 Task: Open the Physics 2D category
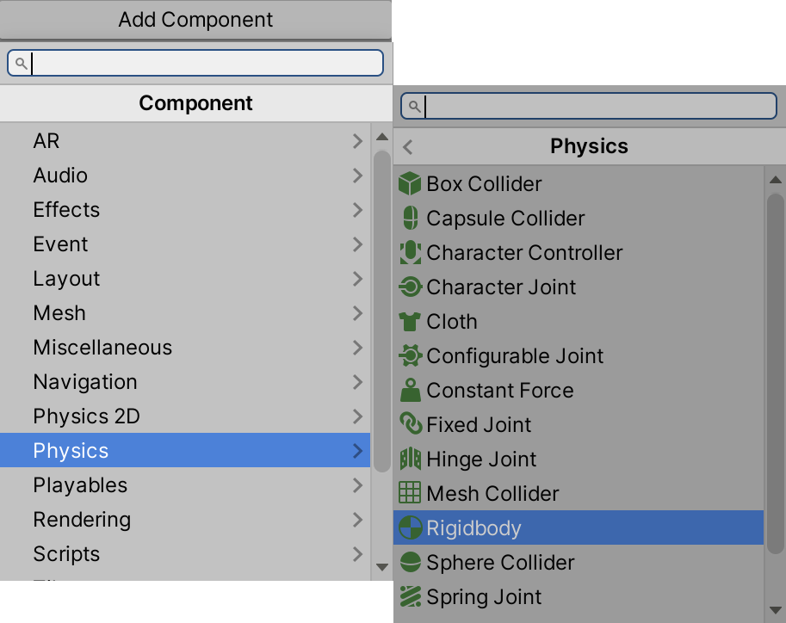(x=86, y=416)
